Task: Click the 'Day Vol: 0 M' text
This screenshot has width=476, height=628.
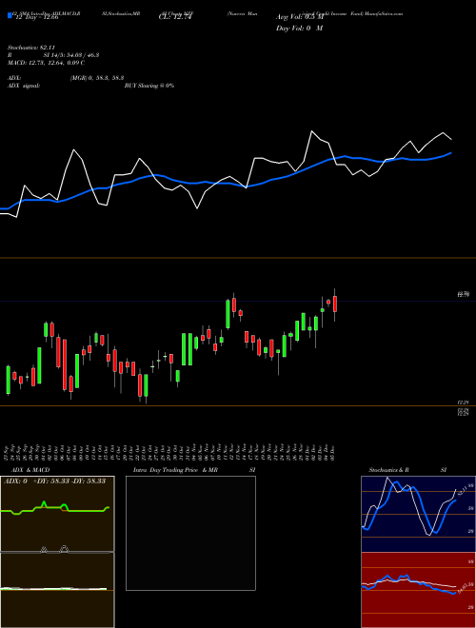Action: [299, 29]
